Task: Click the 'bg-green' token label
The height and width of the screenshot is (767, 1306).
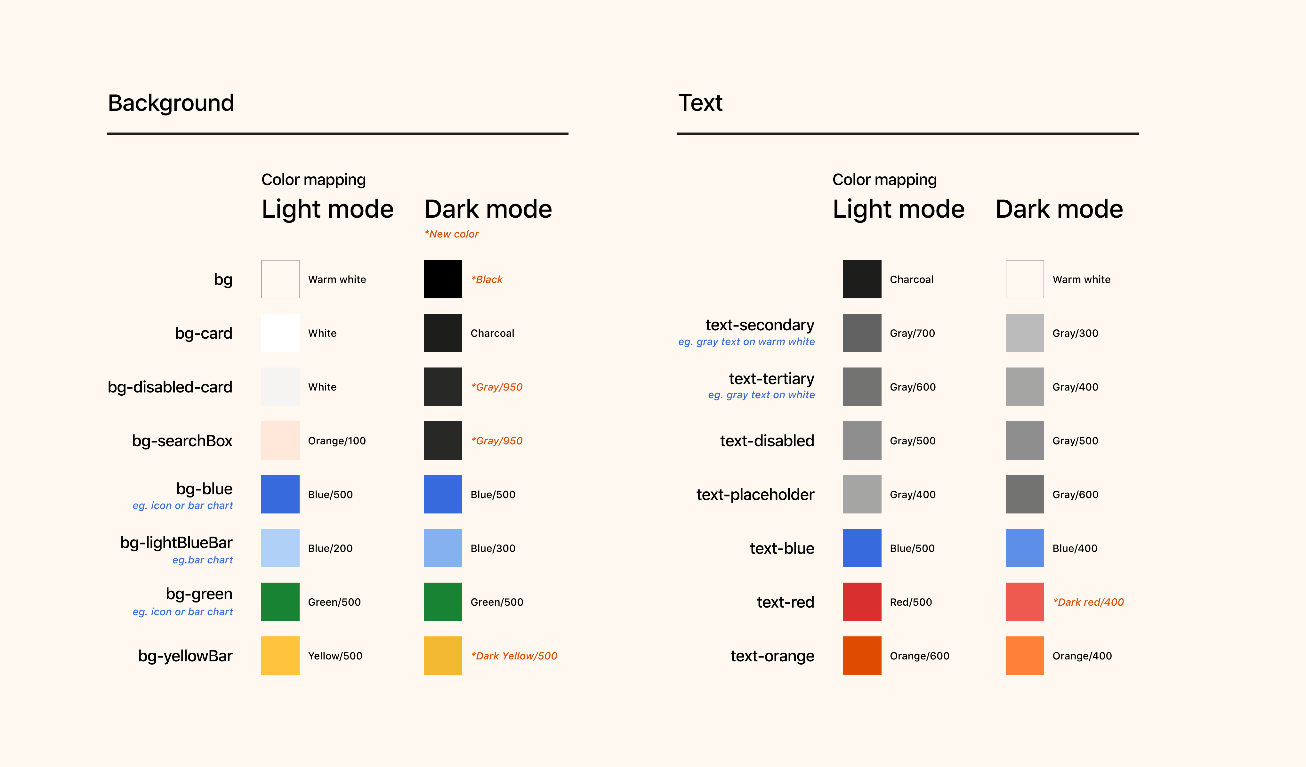Action: [199, 594]
